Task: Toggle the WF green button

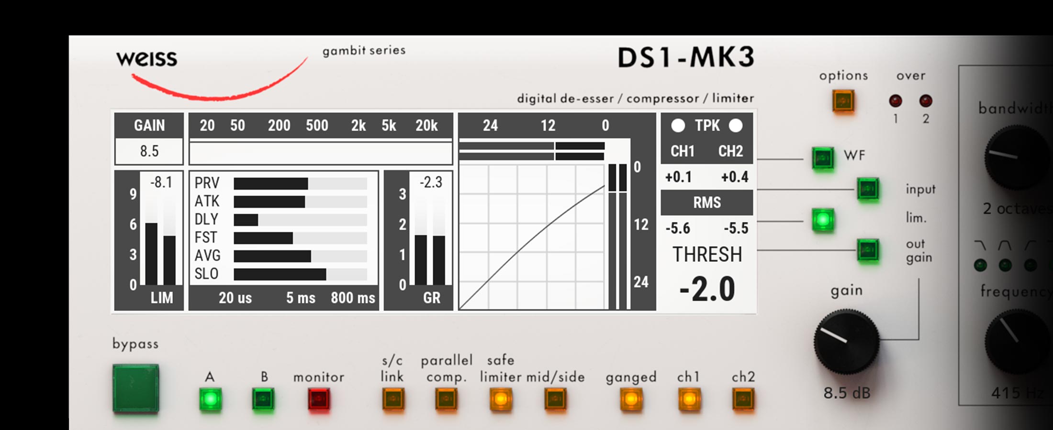Action: (823, 158)
